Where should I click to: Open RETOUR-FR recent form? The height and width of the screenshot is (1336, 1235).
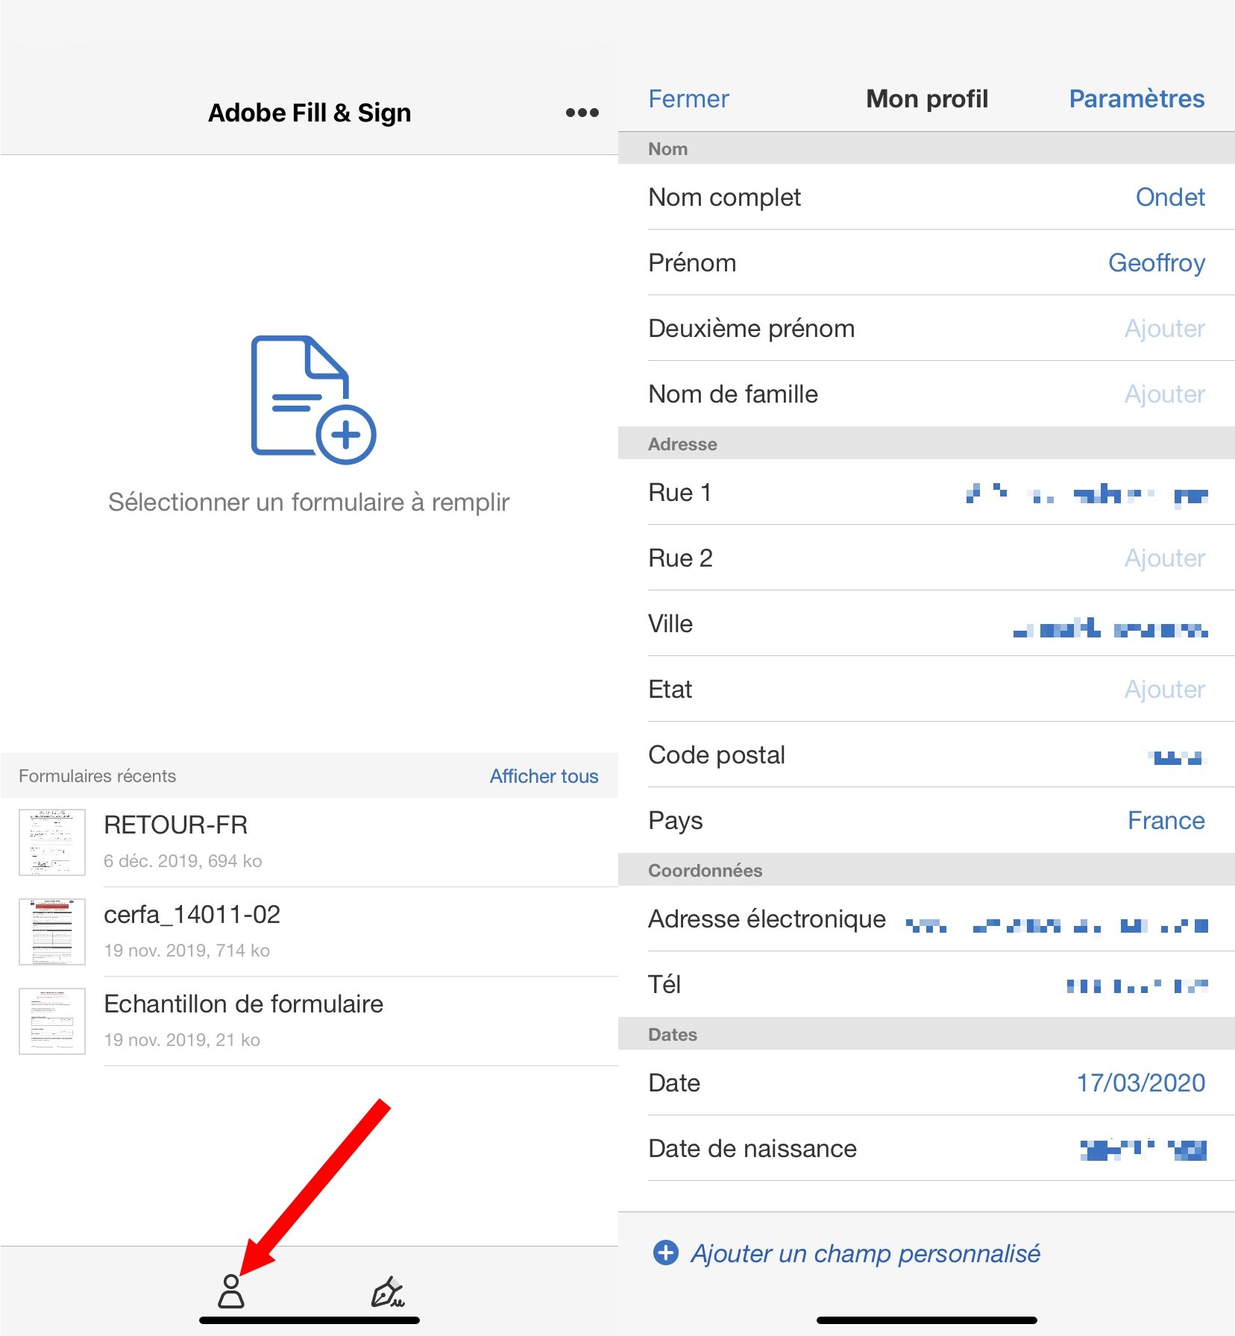click(309, 842)
